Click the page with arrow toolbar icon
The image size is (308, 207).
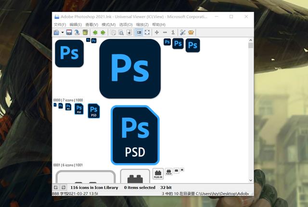pos(129,32)
